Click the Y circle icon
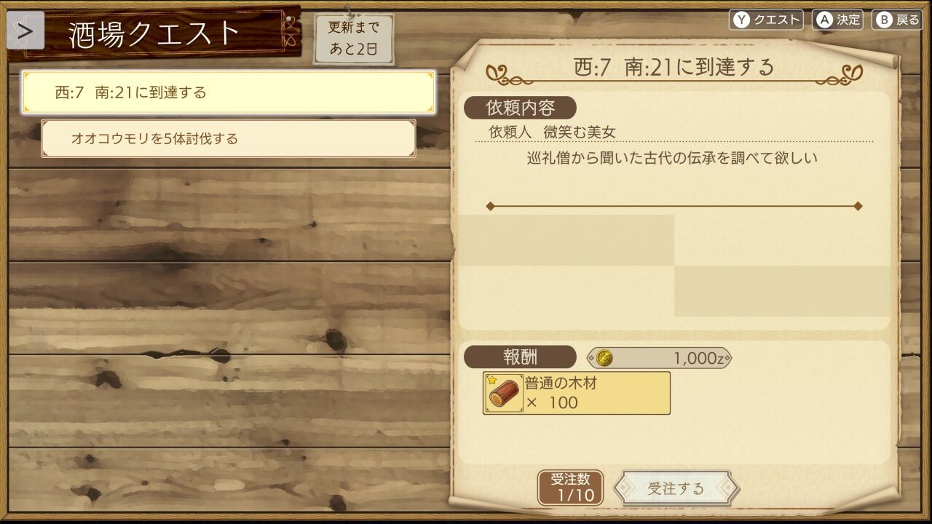The image size is (932, 524). click(x=741, y=20)
